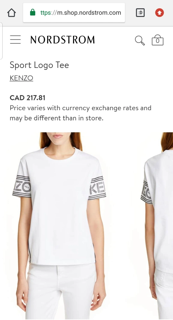The width and height of the screenshot is (173, 320).
Task: Click the ZO Paris logo on the left sleeve
Action: pyautogui.click(x=22, y=186)
